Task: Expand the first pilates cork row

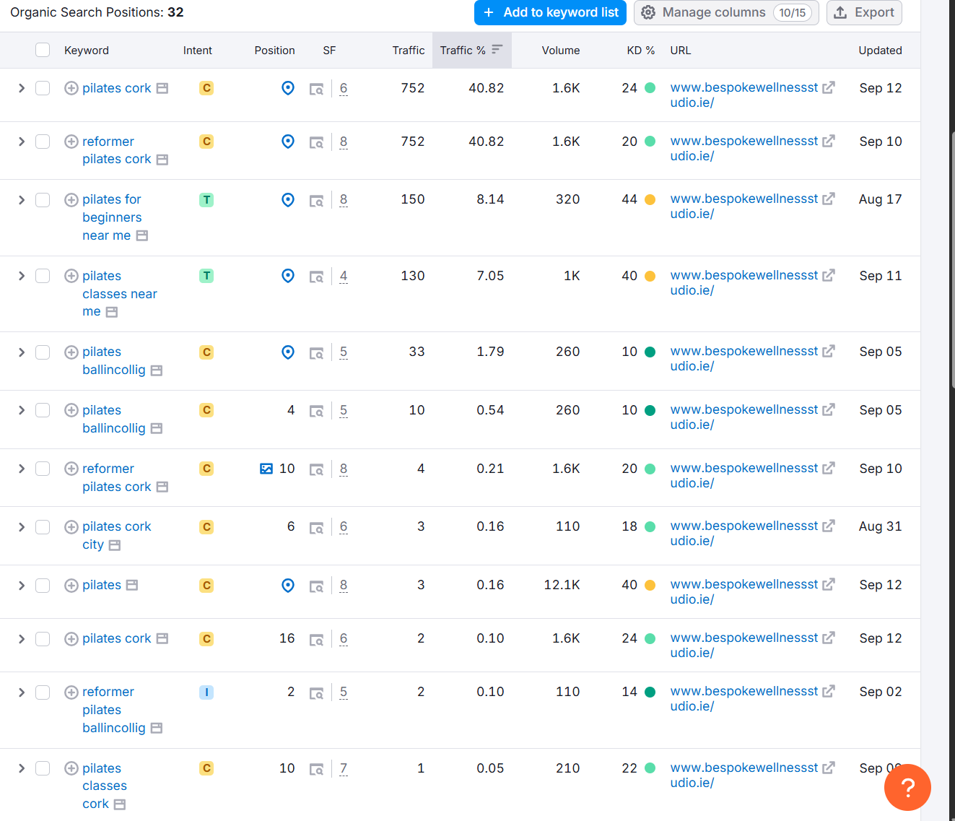Action: 22,88
